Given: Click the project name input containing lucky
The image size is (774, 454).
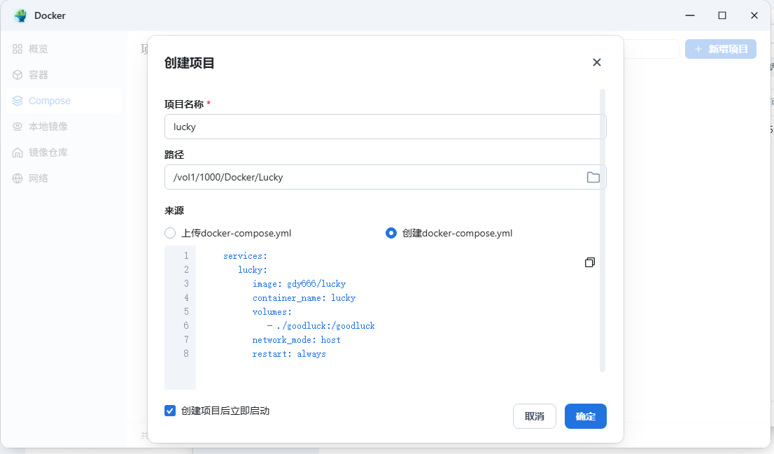Looking at the screenshot, I should tap(384, 127).
